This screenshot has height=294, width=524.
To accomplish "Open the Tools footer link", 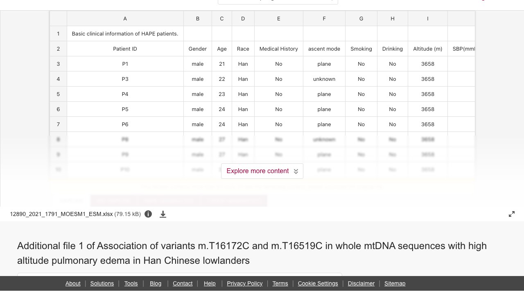I will [131, 283].
